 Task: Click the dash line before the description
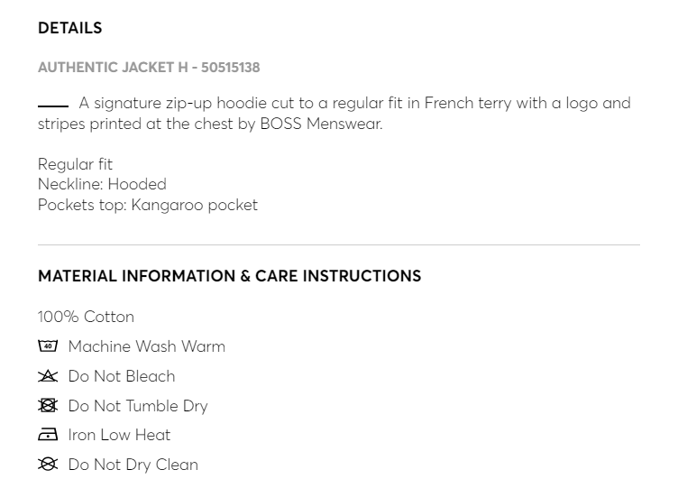(53, 106)
